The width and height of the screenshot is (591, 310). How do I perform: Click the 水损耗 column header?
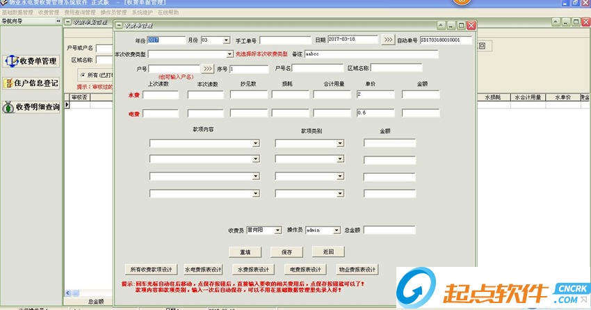(493, 97)
